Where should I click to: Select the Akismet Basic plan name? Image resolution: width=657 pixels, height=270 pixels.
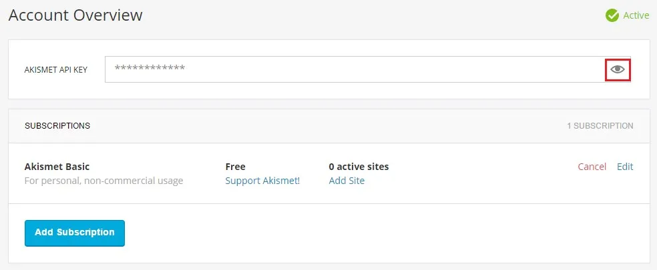point(57,167)
